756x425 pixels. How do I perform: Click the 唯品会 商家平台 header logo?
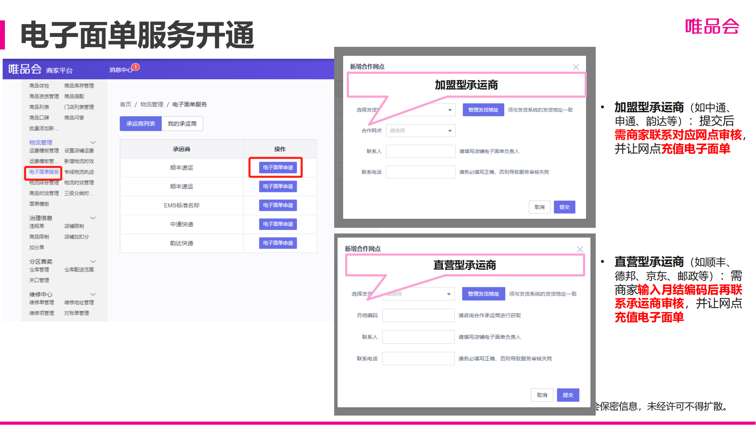pos(40,69)
